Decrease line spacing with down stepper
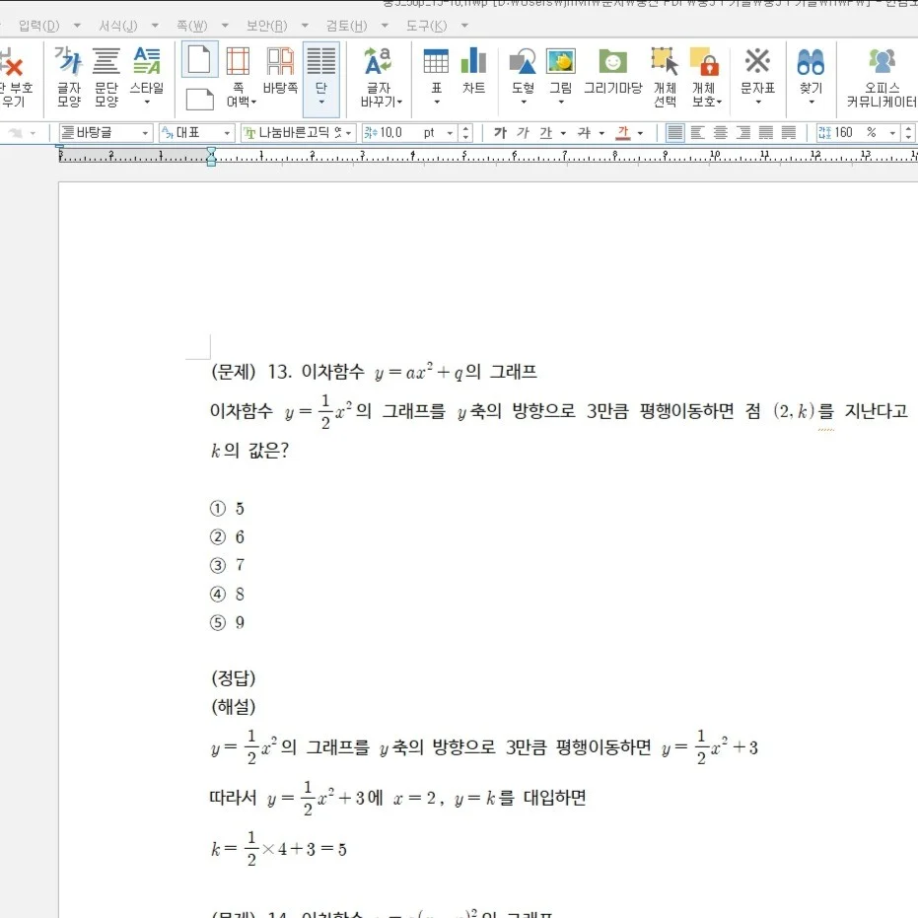The height and width of the screenshot is (918, 918). tap(908, 137)
